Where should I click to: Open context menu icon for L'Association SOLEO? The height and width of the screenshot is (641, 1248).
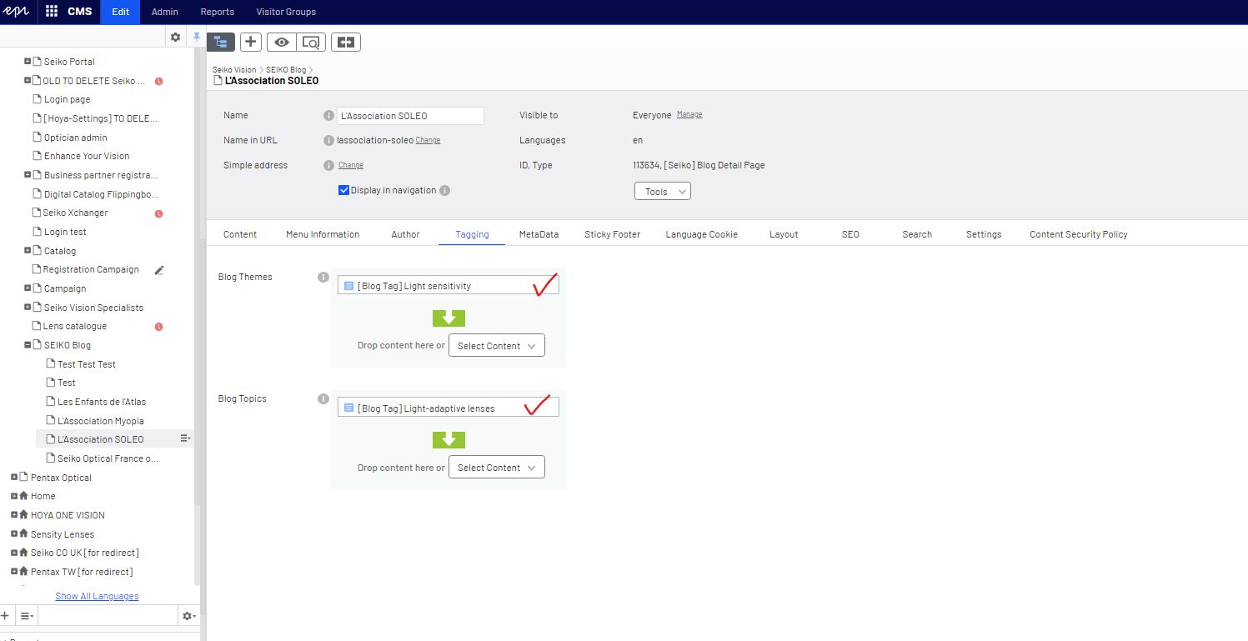185,439
